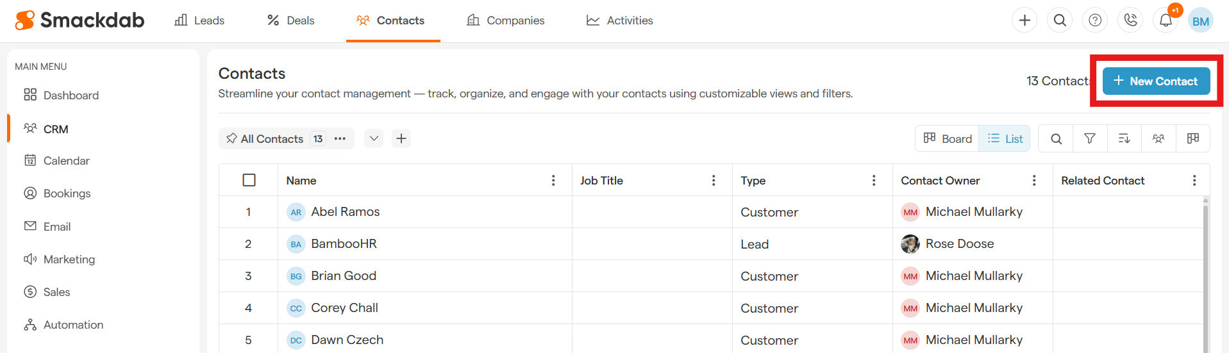
Task: Click the sort icon in toolbar
Action: 1124,138
